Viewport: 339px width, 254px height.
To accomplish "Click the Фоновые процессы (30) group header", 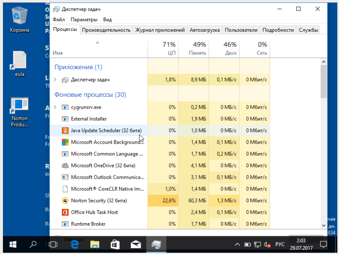I will point(90,94).
